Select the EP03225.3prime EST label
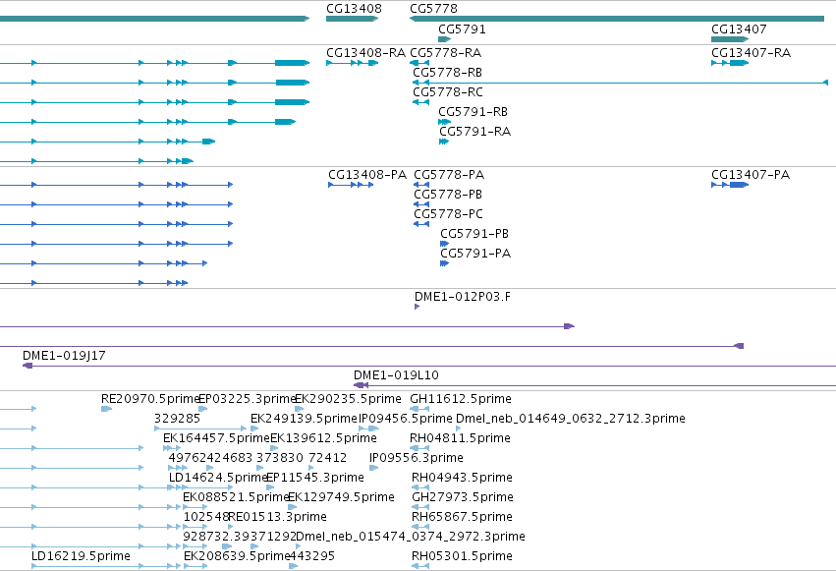Screen dimensions: 836x571 point(248,399)
